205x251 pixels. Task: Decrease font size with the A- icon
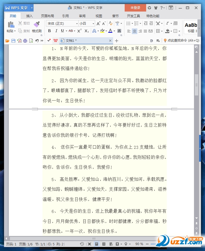point(104,24)
